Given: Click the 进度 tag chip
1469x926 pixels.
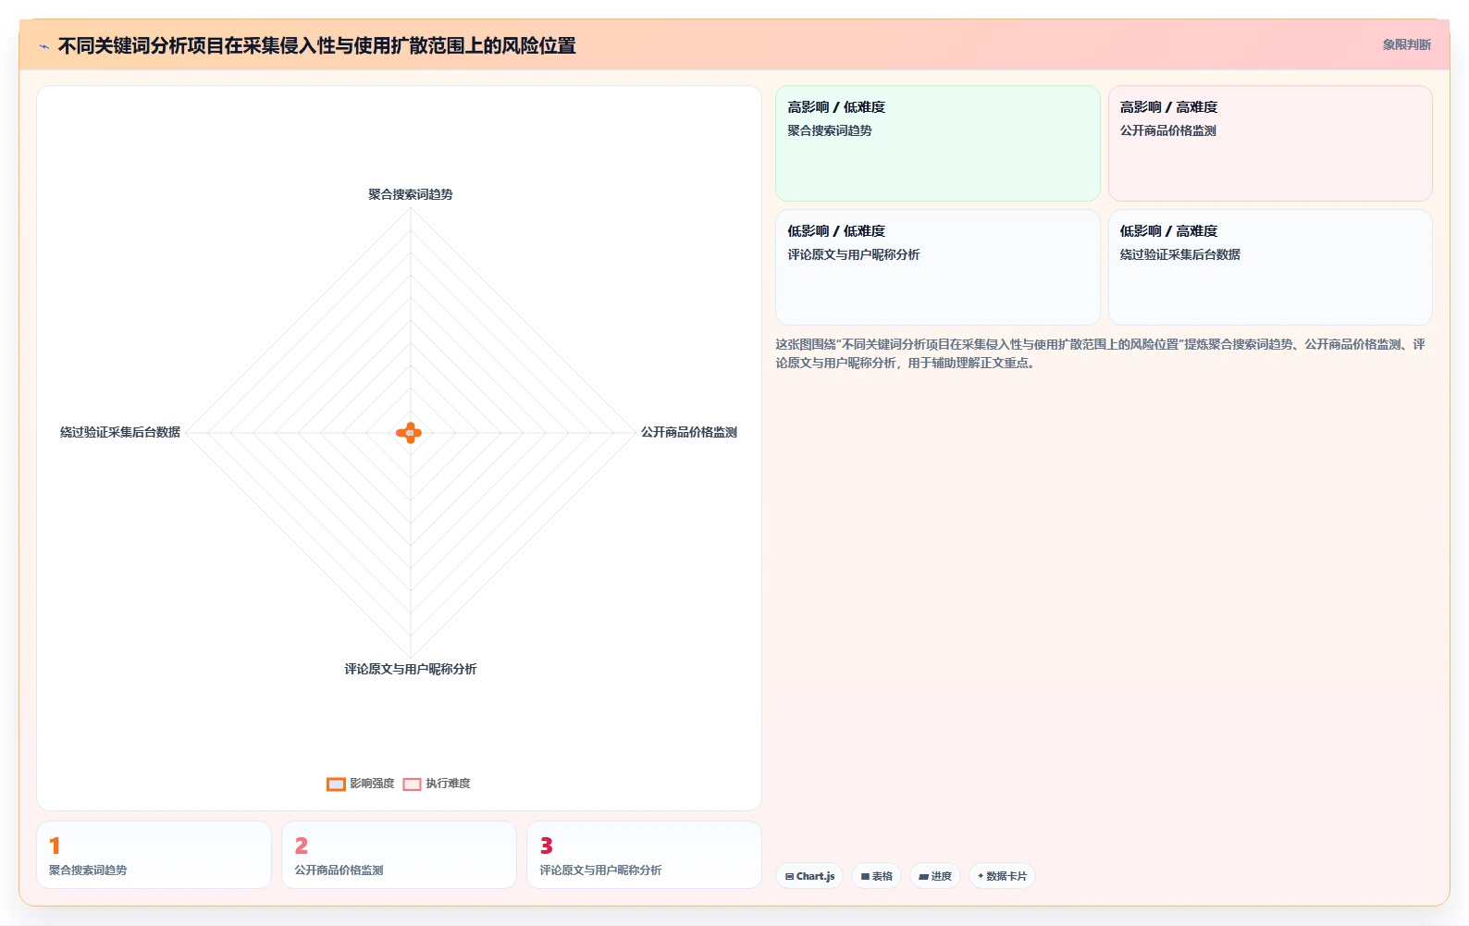Looking at the screenshot, I should click(935, 876).
